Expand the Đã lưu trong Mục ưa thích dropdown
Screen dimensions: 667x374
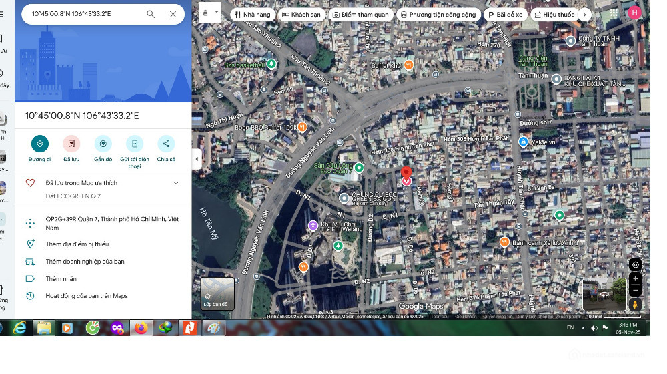tap(176, 183)
